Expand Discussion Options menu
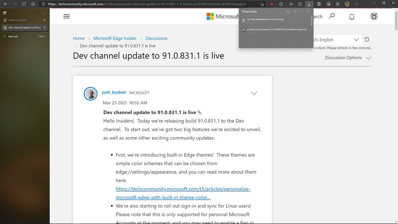 [348, 58]
